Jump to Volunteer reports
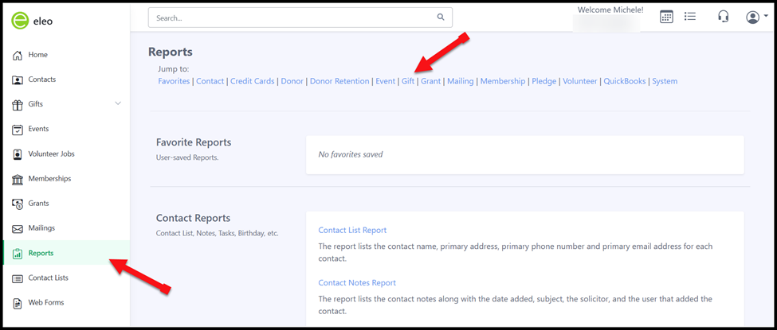Viewport: 777px width, 330px height. [580, 81]
